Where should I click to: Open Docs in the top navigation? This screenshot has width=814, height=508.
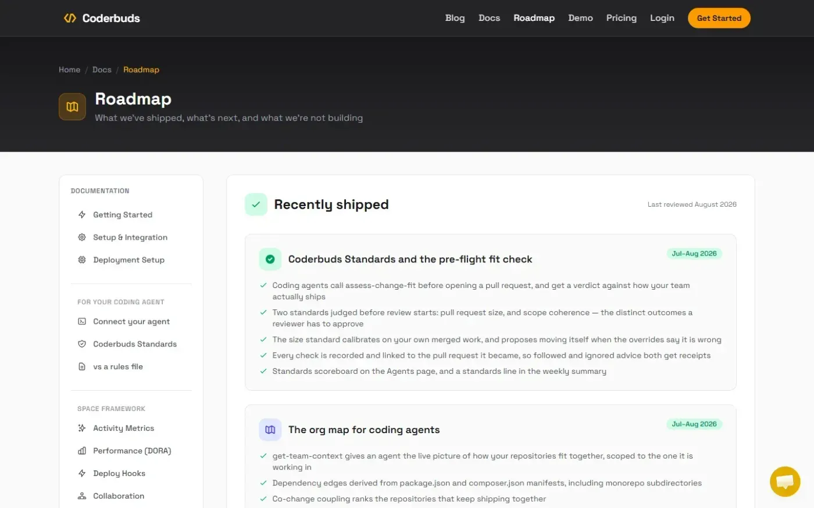pos(489,18)
